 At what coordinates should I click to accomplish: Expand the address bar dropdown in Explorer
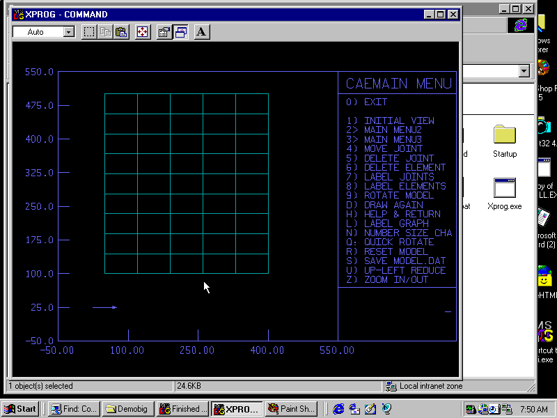pos(524,71)
